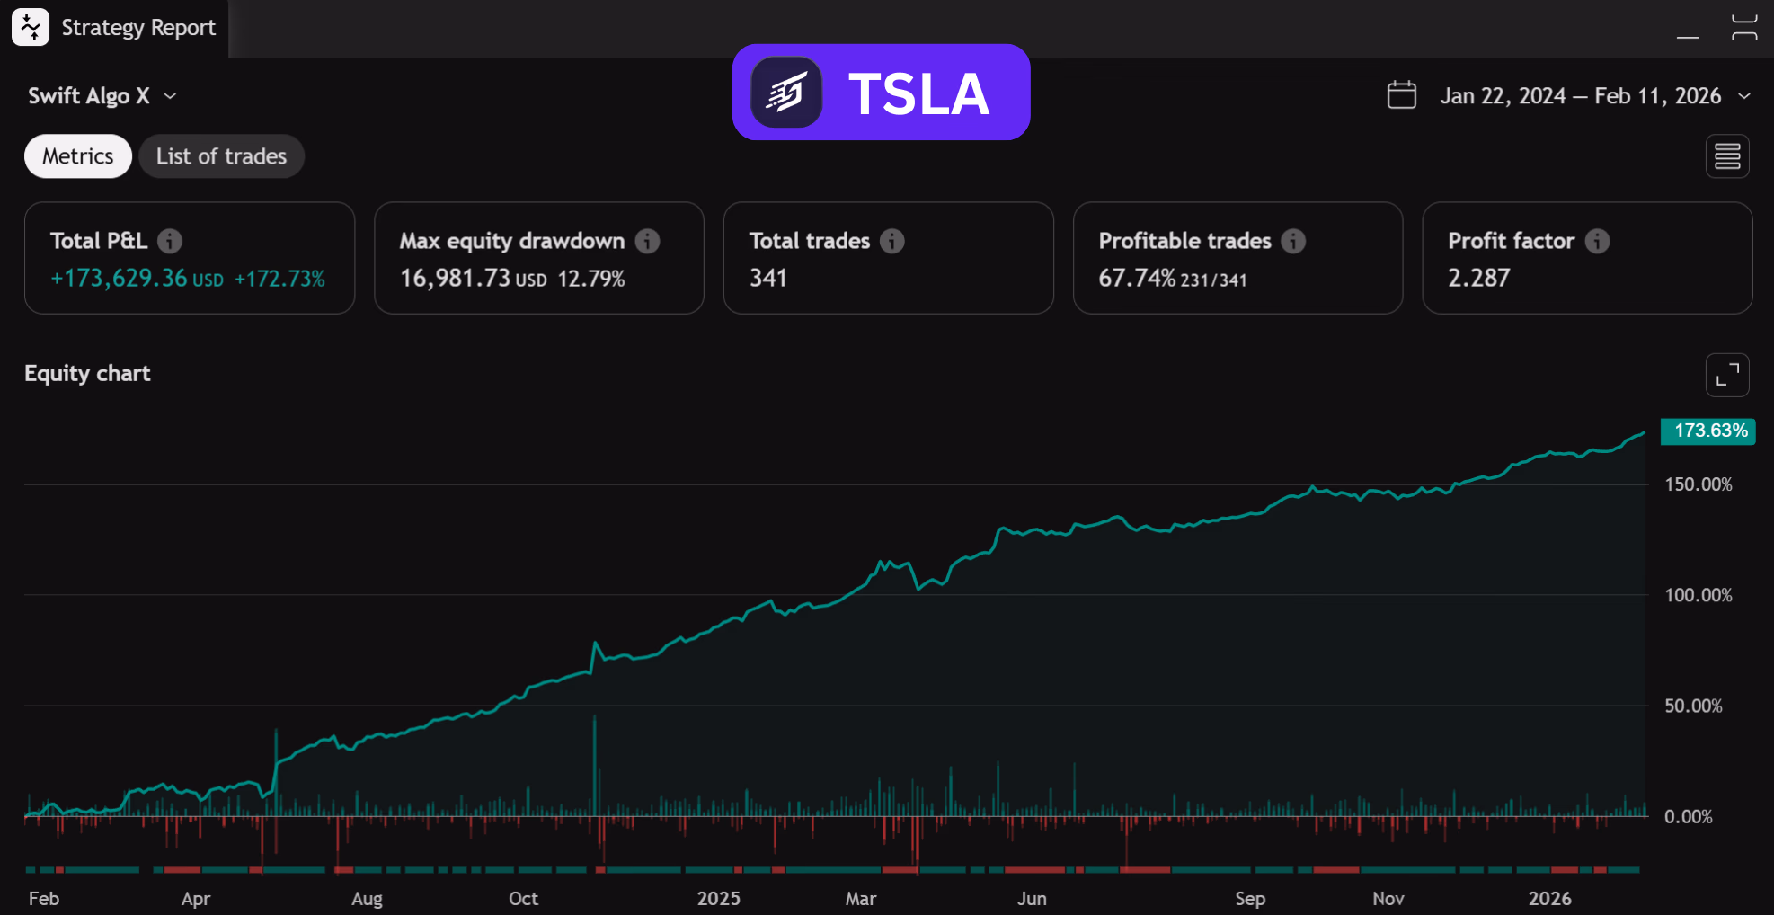Toggle the metrics list layout view button
1774x915 pixels.
click(x=1726, y=156)
